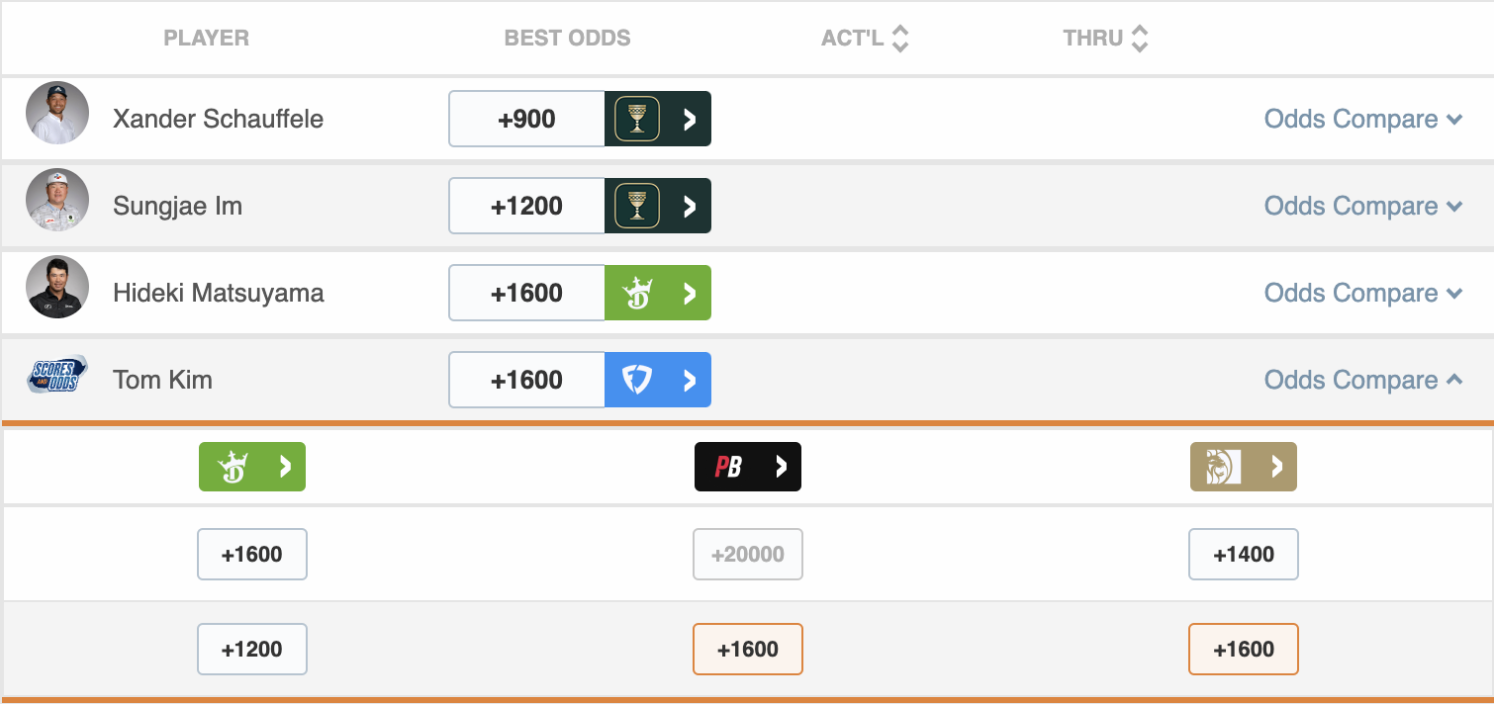Viewport: 1494px width, 704px height.
Task: Expand Odds Compare for Hideki Matsuyama
Action: pyautogui.click(x=1363, y=293)
